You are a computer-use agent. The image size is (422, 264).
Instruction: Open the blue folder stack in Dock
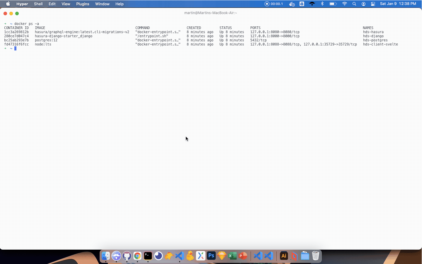click(305, 256)
